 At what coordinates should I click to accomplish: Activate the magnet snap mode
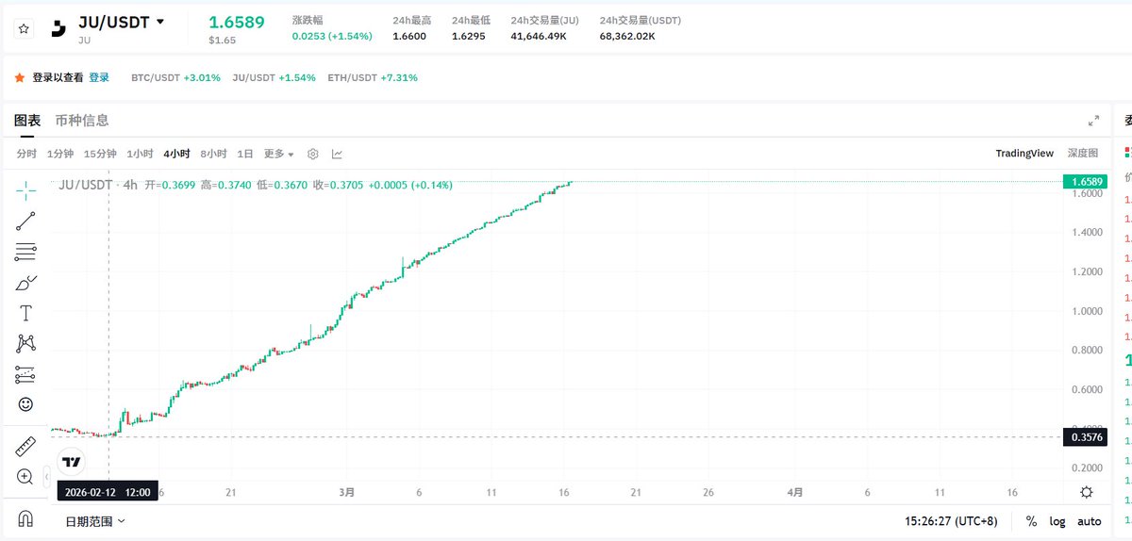tap(25, 519)
